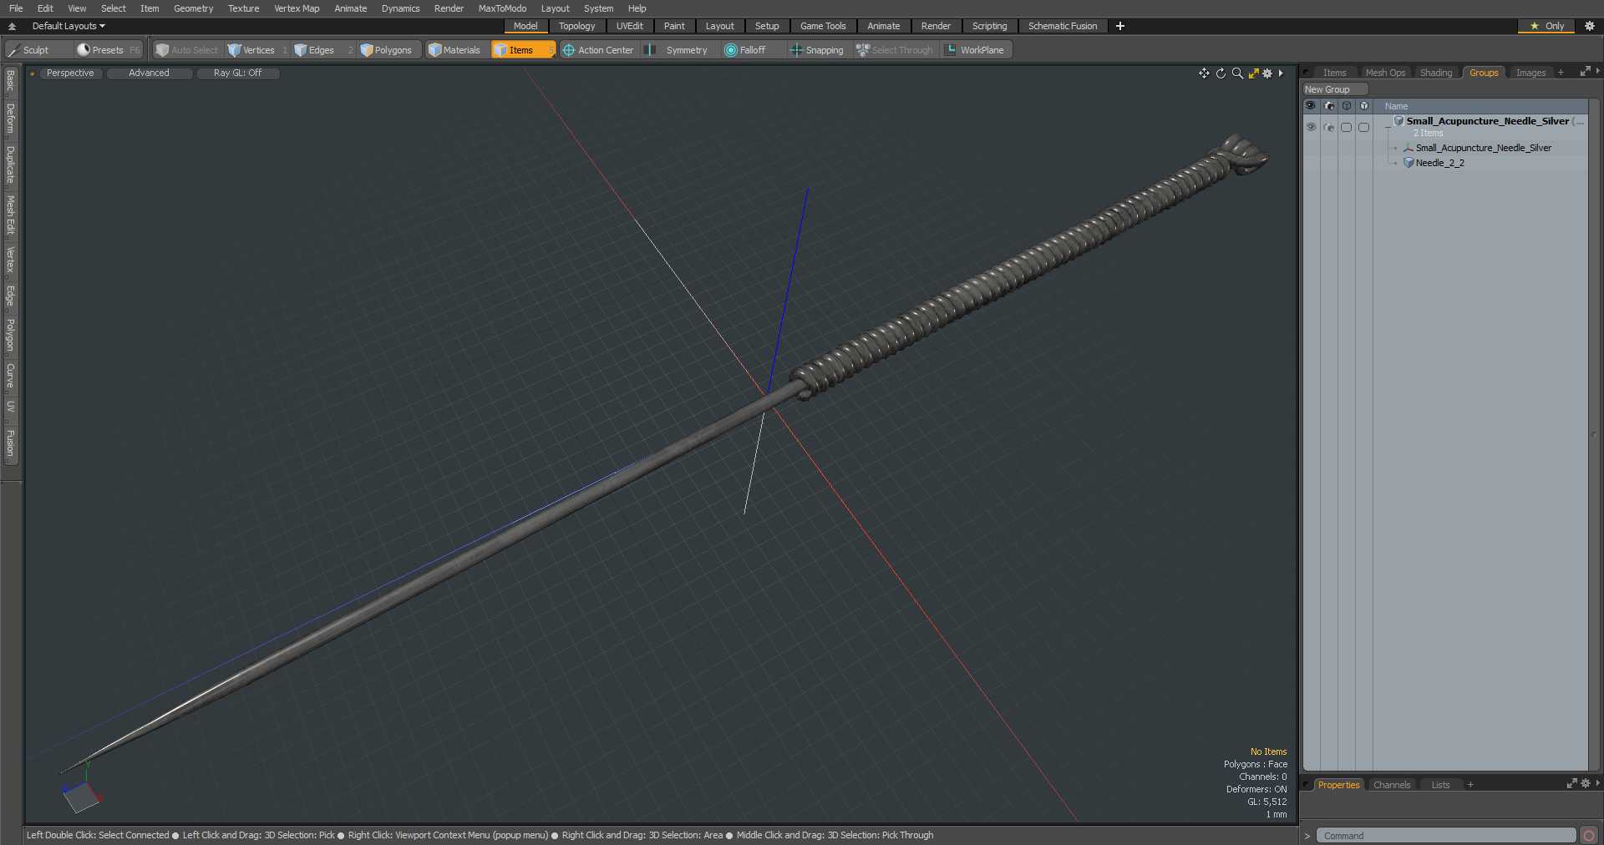The width and height of the screenshot is (1604, 845).
Task: Maximize the Groups panel with the expand icon
Action: 1585,72
